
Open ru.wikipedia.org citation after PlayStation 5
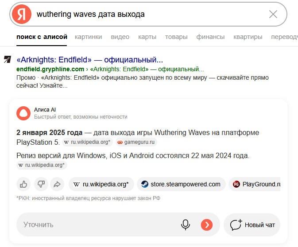pos(87,142)
